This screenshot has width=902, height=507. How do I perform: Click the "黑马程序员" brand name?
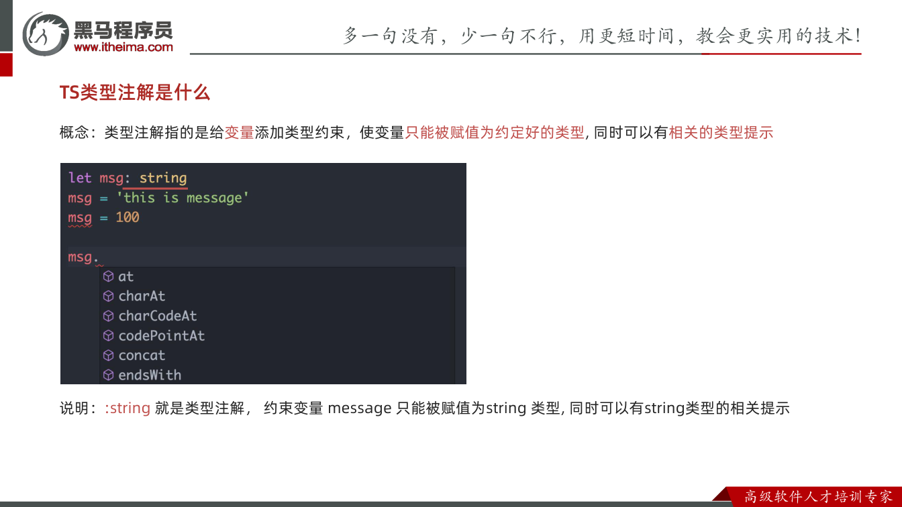pos(123,30)
